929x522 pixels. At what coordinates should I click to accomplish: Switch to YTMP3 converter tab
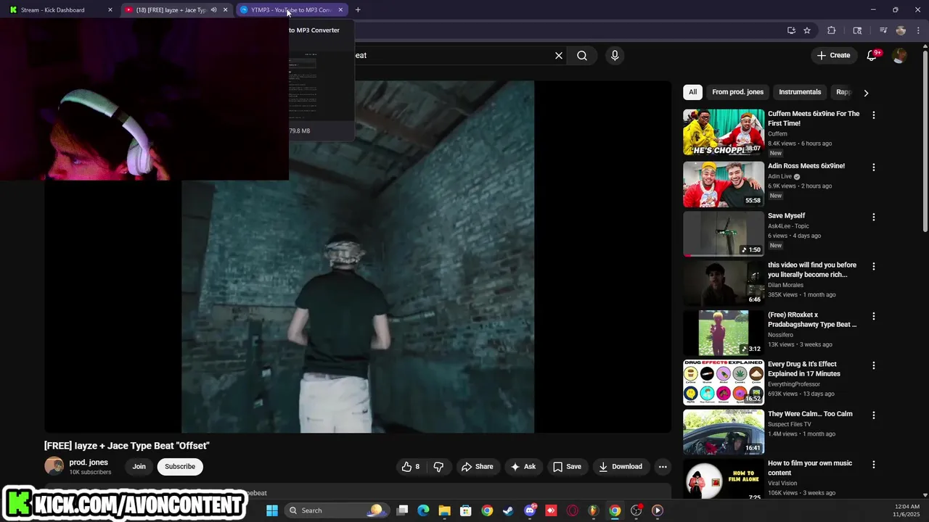[x=289, y=10]
